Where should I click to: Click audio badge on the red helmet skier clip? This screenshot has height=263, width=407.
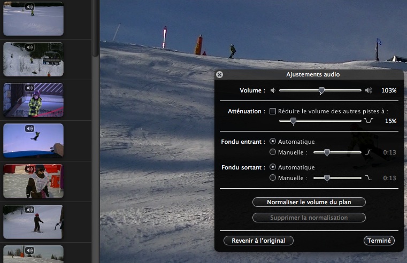pyautogui.click(x=29, y=210)
